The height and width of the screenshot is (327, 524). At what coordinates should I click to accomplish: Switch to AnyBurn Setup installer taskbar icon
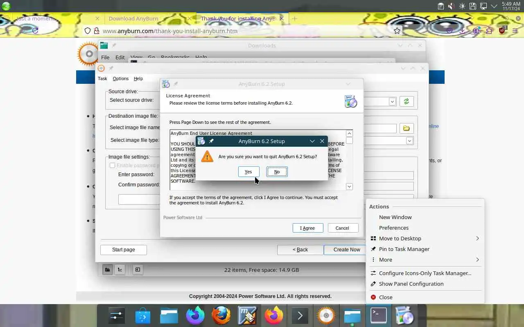(405, 316)
